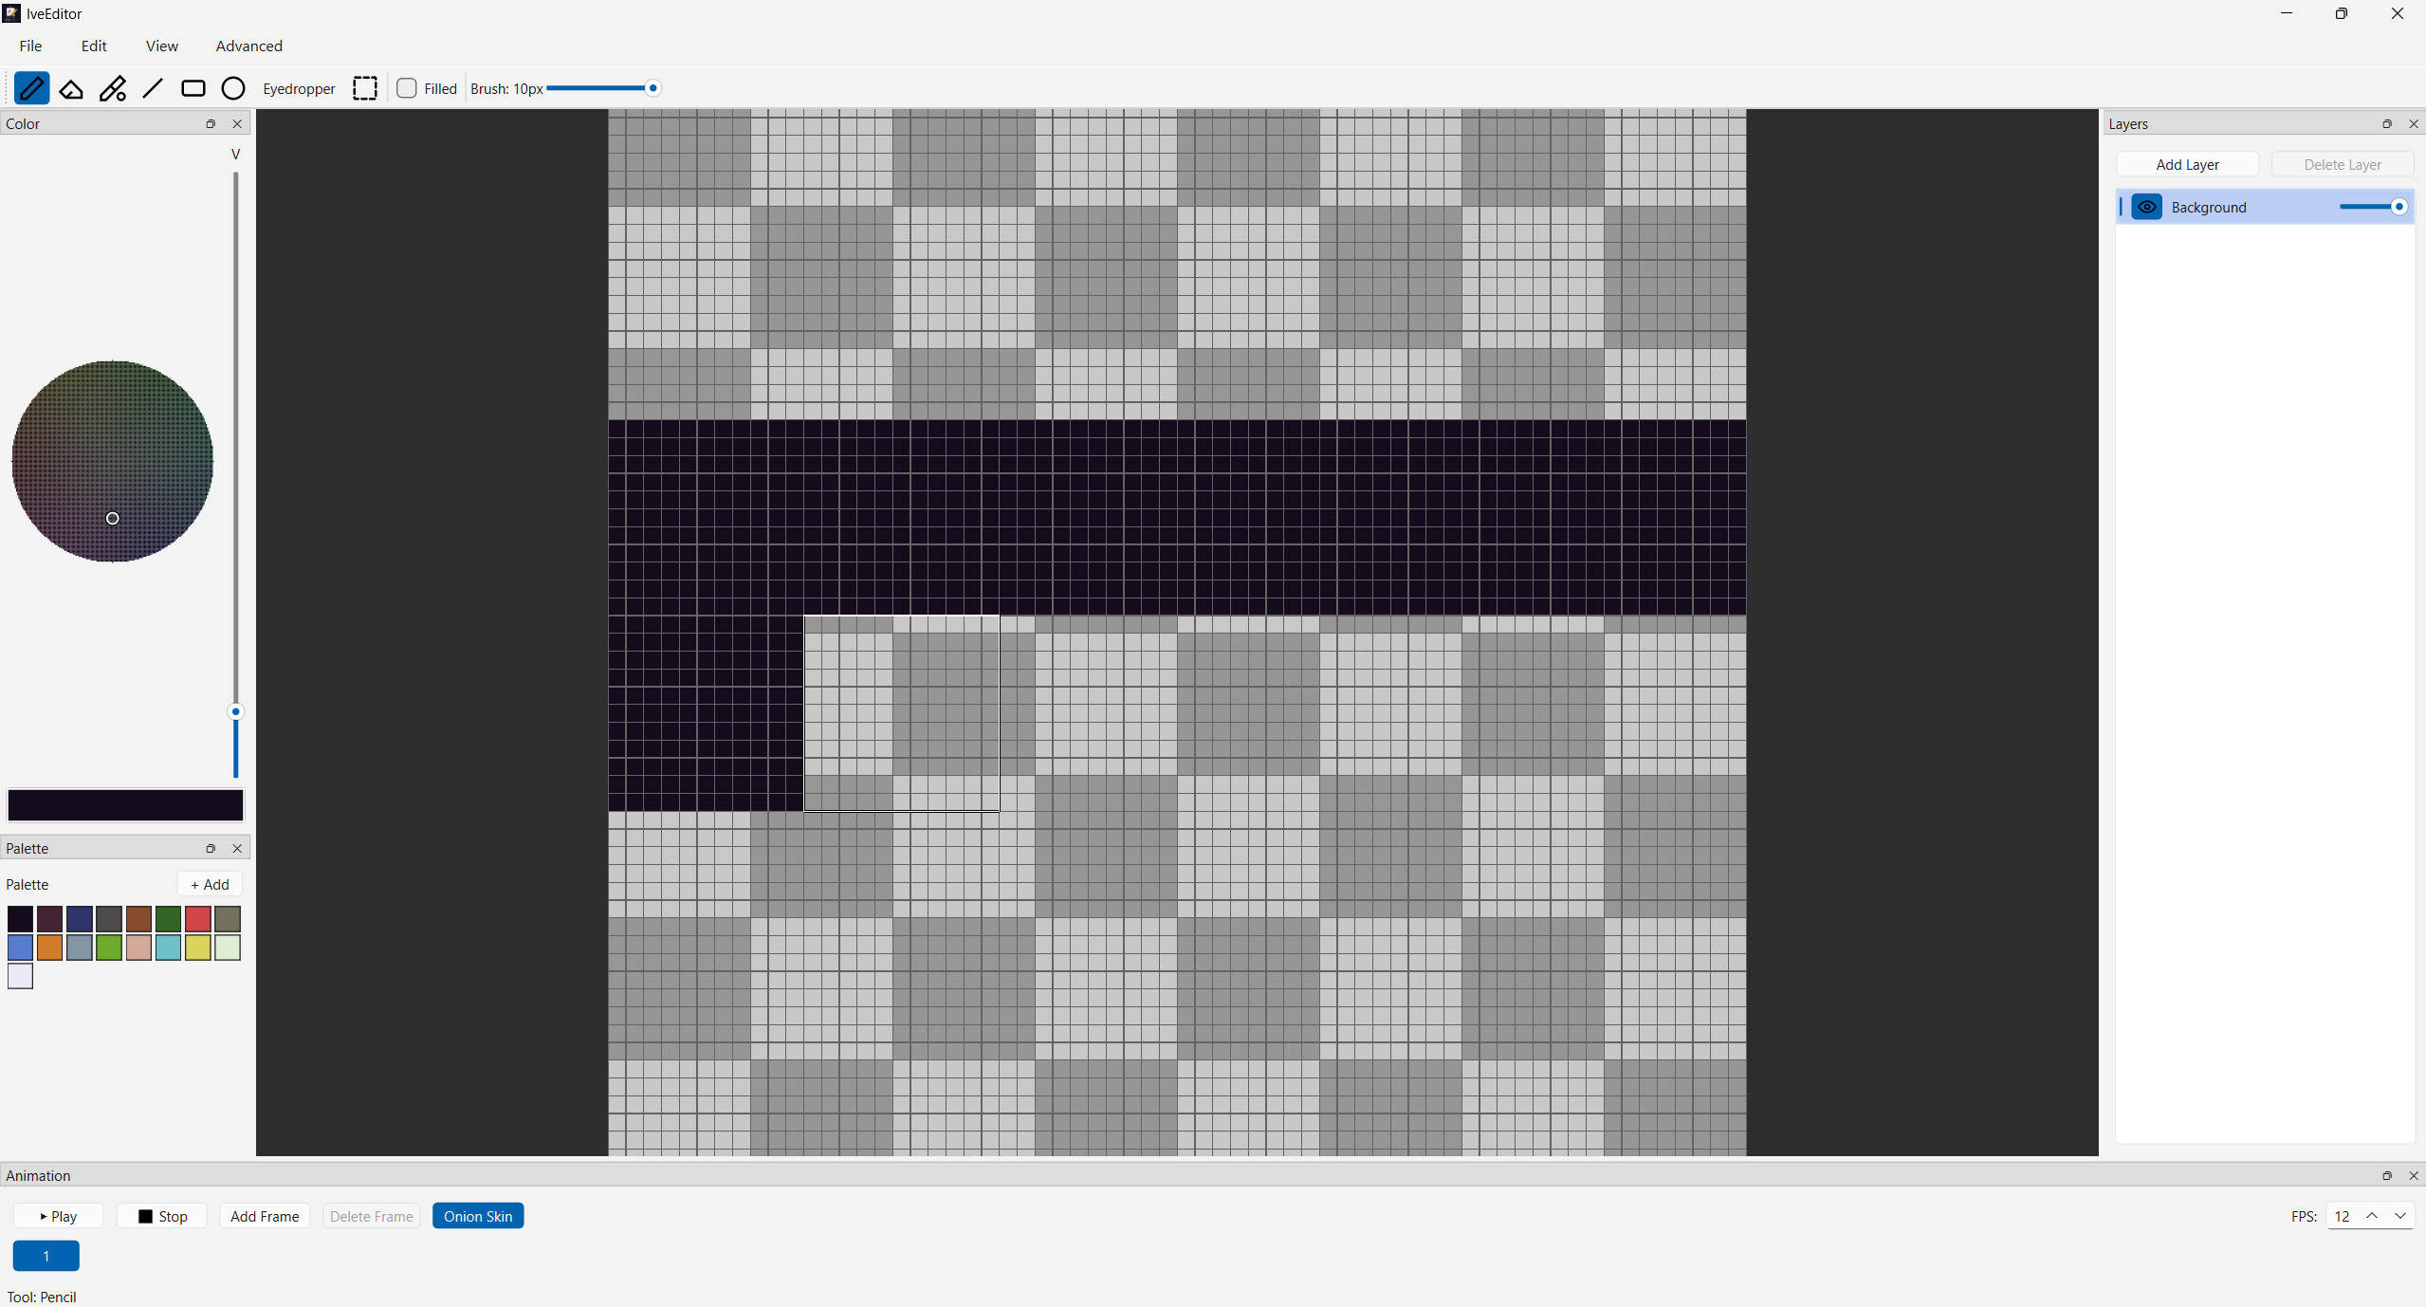
Task: Select the navy blue palette swatch
Action: tap(80, 918)
